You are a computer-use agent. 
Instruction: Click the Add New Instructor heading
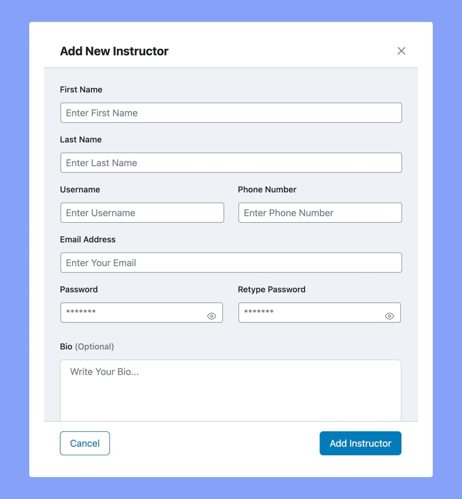(x=114, y=51)
